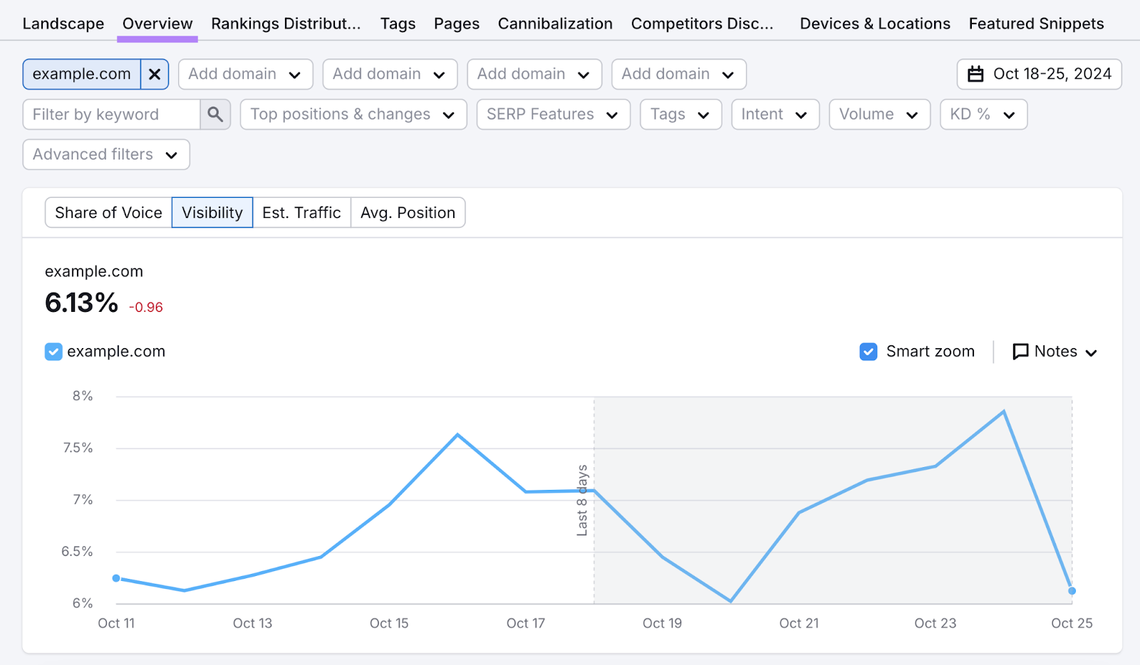Viewport: 1140px width, 665px height.
Task: Expand the Top positions & changes filter
Action: tap(352, 114)
